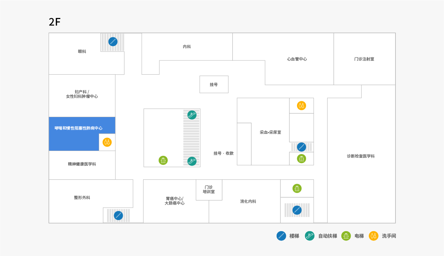Viewport: 444px width, 256px height.
Task: Select the lower escalator icon in the central block
Action: point(192,161)
